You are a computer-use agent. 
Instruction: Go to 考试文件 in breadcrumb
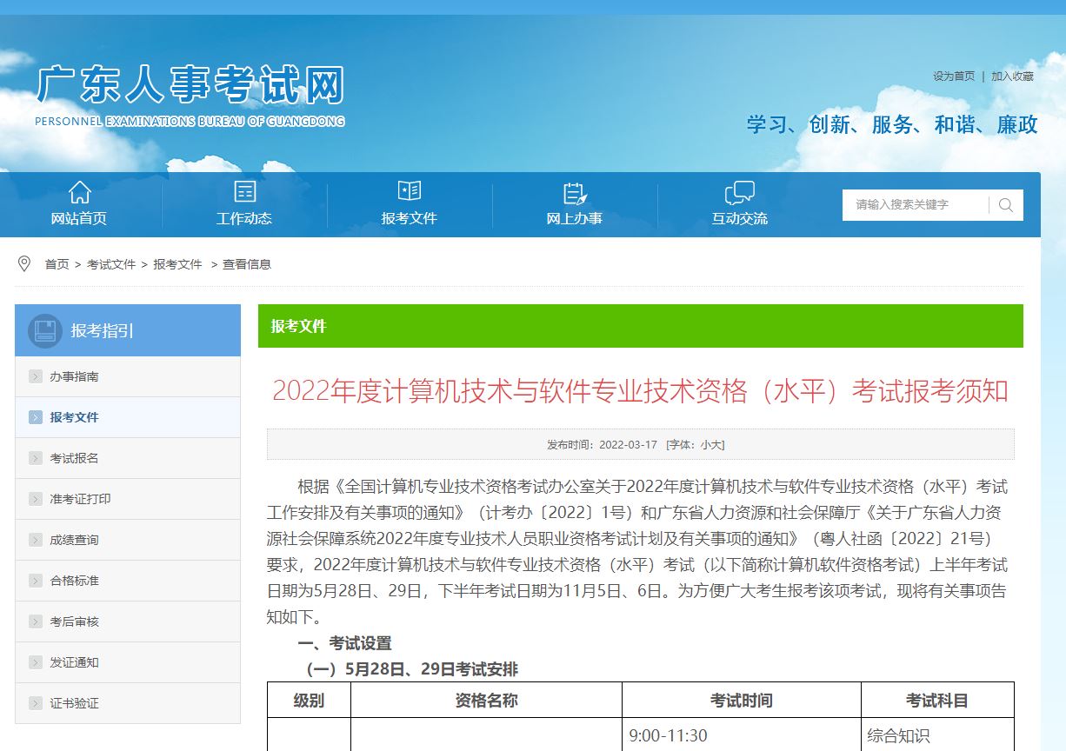point(111,264)
